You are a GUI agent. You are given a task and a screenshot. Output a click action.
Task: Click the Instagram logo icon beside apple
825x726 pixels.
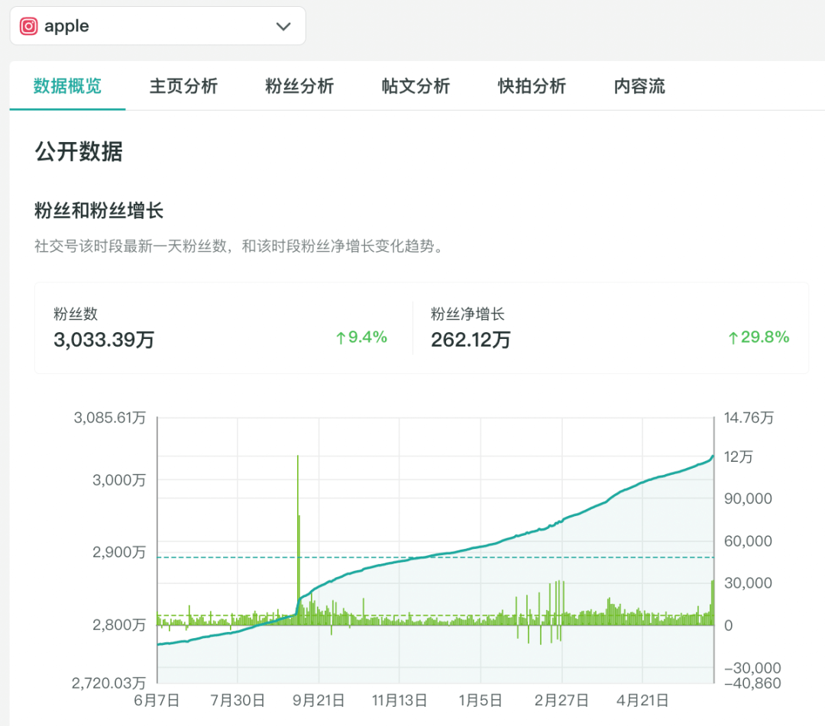(28, 27)
